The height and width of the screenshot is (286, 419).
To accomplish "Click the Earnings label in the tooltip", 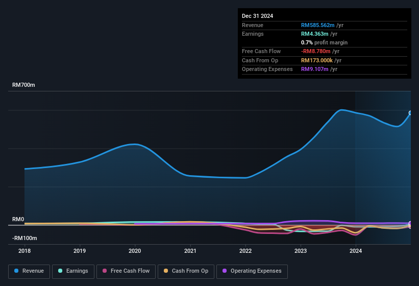I will point(253,34).
